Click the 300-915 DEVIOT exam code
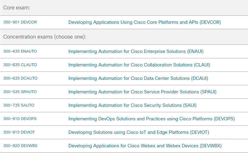The image size is (248, 153). [19, 132]
